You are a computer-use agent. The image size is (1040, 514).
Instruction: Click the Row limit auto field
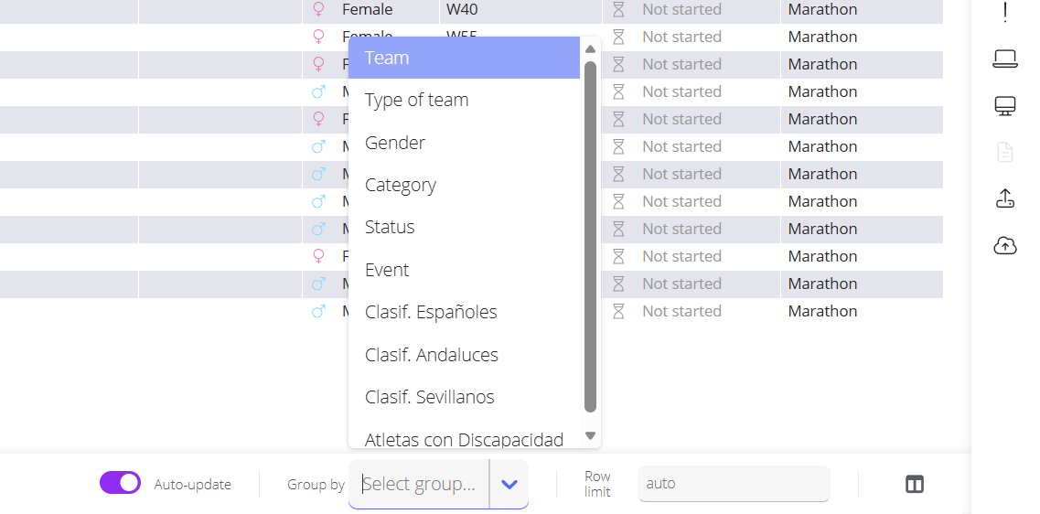(x=734, y=484)
